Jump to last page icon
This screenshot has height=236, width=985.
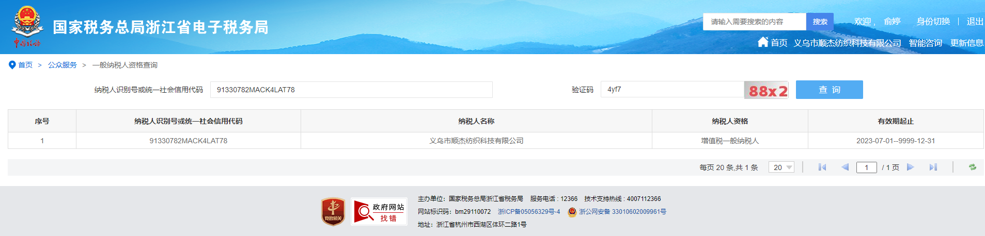click(933, 167)
